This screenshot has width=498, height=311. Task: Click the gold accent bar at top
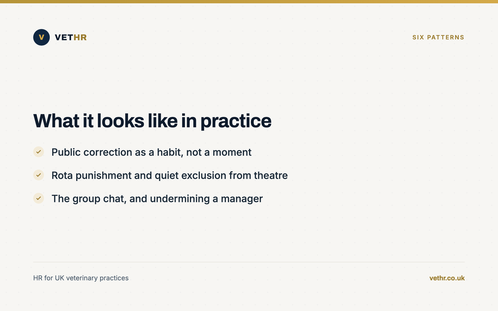249,1
